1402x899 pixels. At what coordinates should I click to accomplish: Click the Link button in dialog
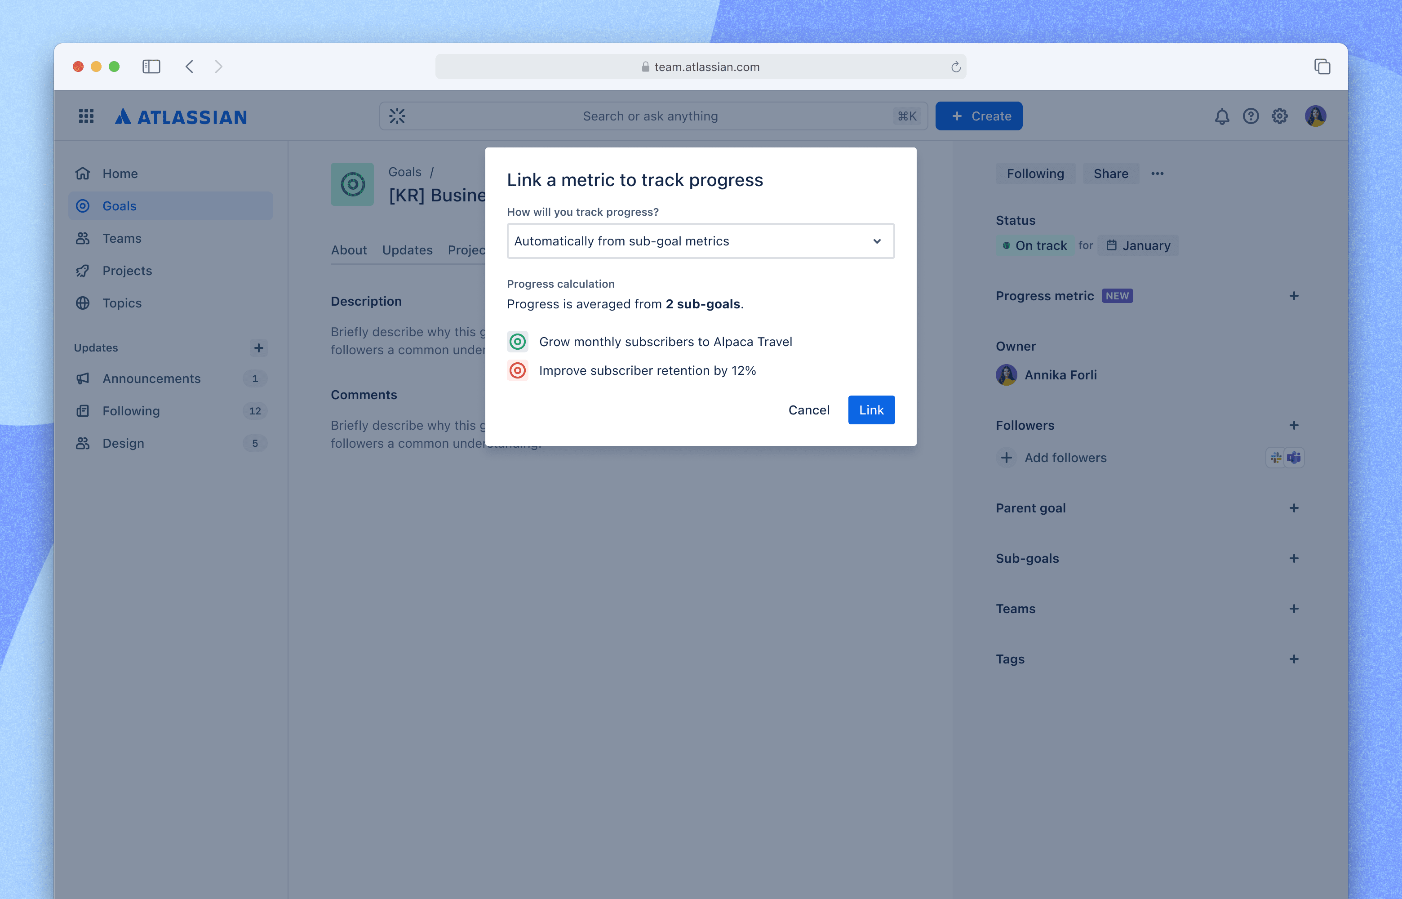click(x=871, y=410)
